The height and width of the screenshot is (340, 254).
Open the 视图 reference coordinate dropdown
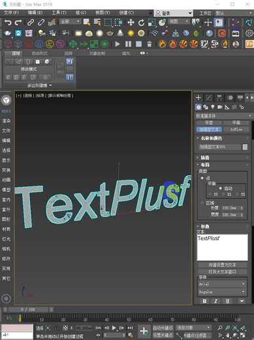[x=179, y=22]
